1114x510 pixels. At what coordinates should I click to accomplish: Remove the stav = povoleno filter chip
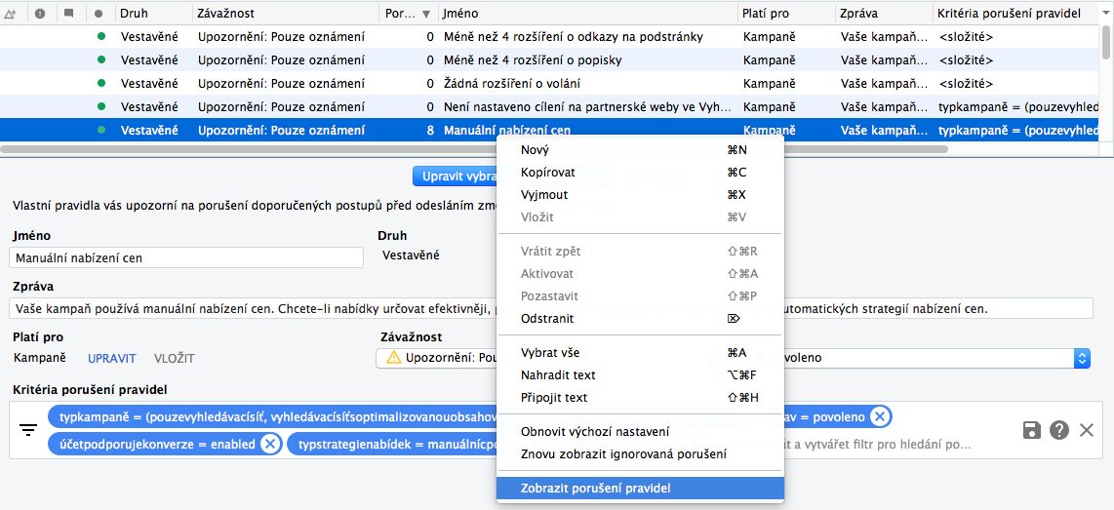coord(879,416)
